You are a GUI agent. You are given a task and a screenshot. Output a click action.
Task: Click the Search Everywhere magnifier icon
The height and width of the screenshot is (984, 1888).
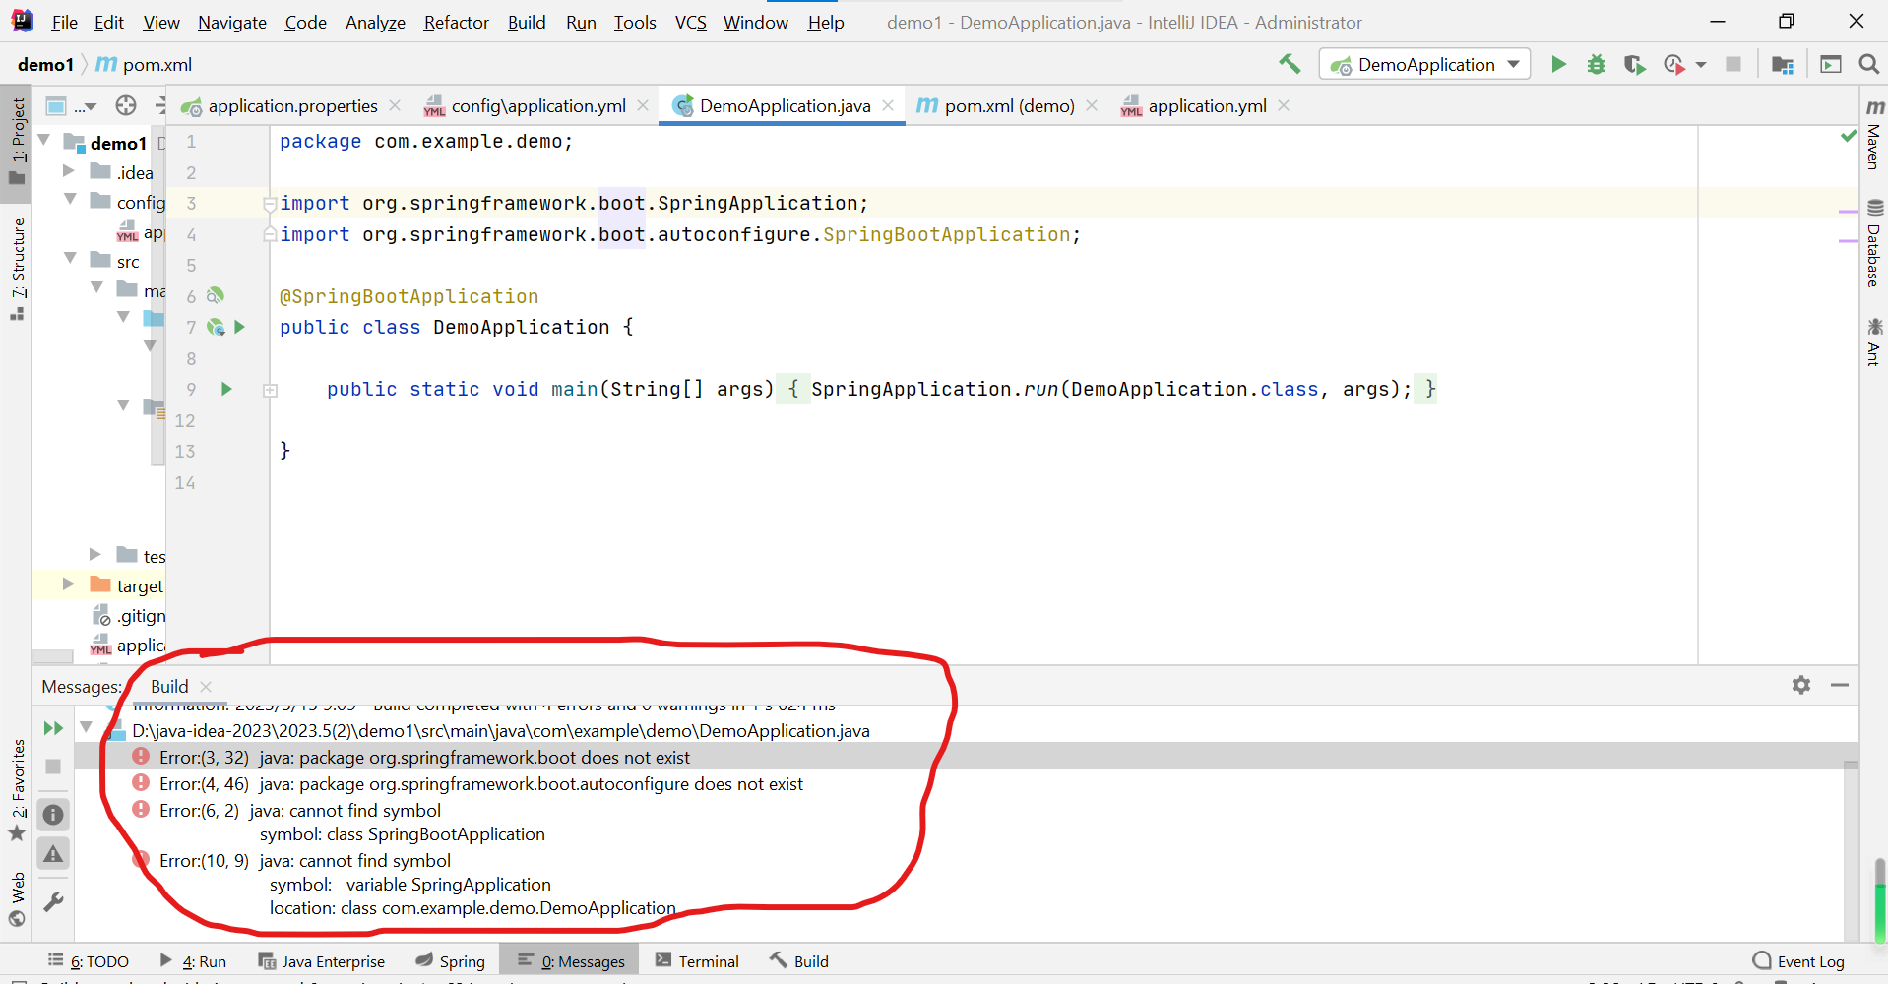[x=1868, y=64]
